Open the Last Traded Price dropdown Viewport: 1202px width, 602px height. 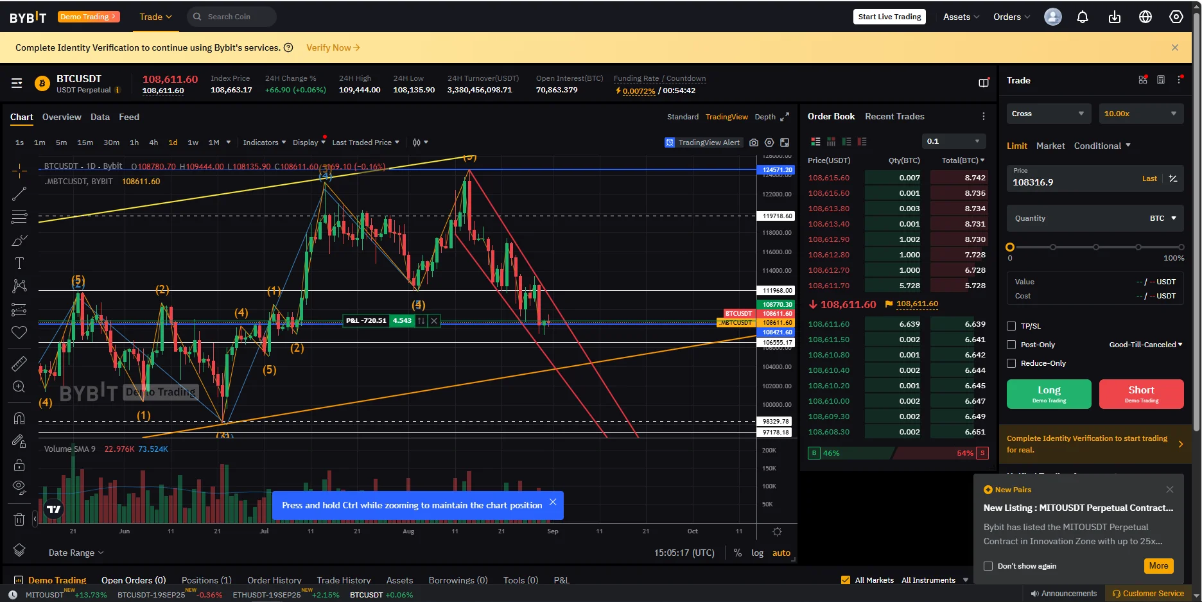click(365, 142)
